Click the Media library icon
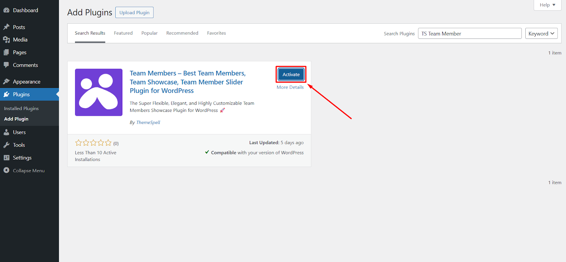The height and width of the screenshot is (262, 566). (x=6, y=40)
